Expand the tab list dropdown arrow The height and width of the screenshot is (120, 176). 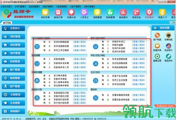coord(171,22)
